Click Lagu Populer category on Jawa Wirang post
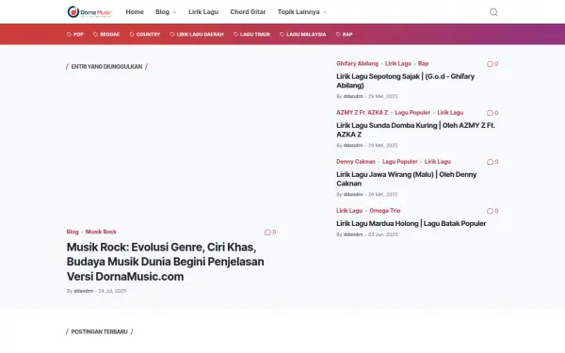The width and height of the screenshot is (565, 353). click(400, 161)
